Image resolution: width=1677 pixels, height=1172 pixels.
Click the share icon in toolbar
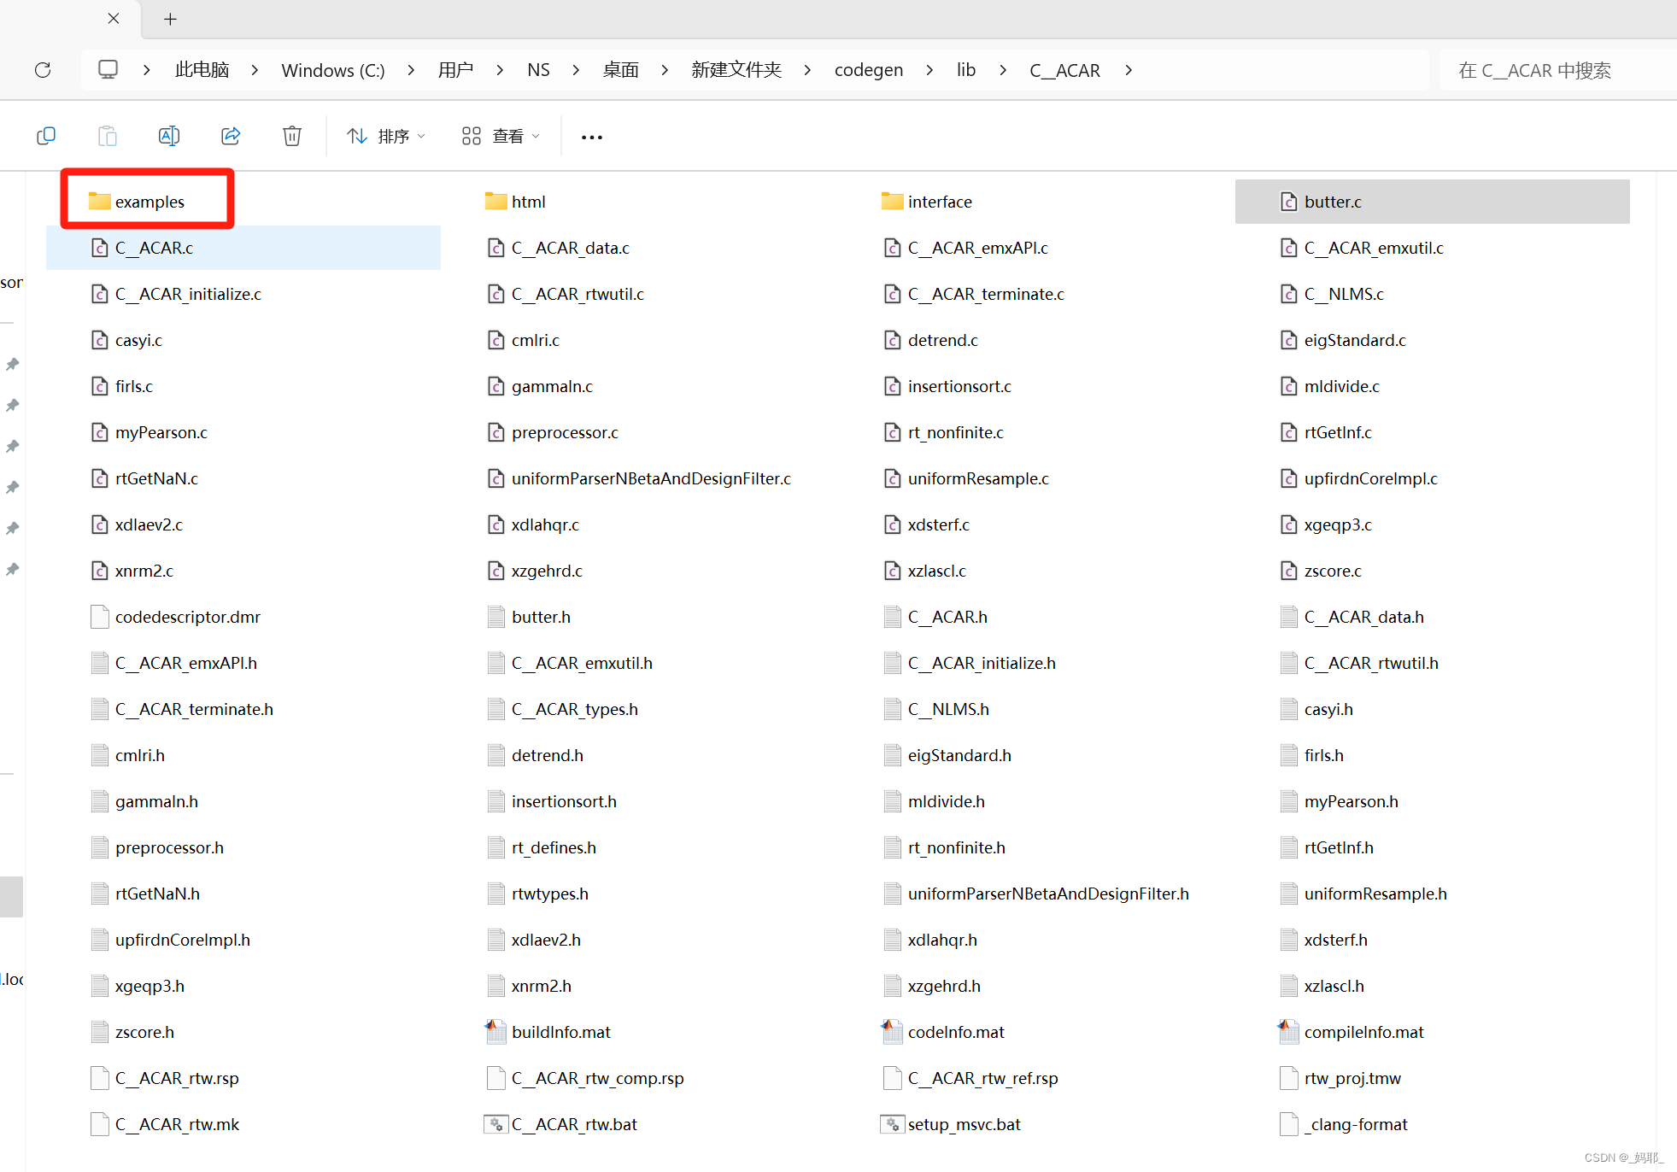[231, 136]
